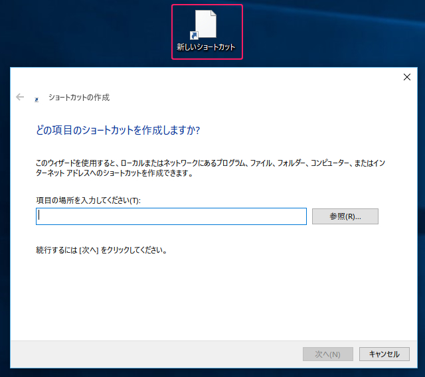Image resolution: width=425 pixels, height=377 pixels.
Task: Click the heading どの項目のショートカットを作成しますか?
Action: 118,130
